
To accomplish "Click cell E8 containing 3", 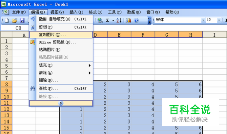I will coord(119,84).
